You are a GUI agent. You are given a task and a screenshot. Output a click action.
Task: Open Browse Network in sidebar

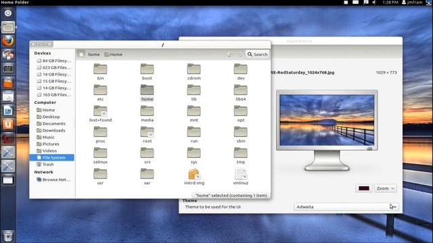53,180
